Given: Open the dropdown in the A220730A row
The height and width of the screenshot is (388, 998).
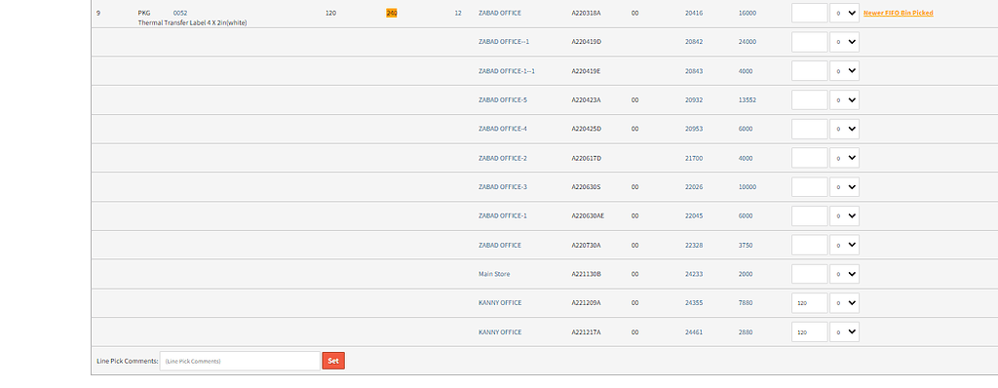Looking at the screenshot, I should [x=845, y=245].
